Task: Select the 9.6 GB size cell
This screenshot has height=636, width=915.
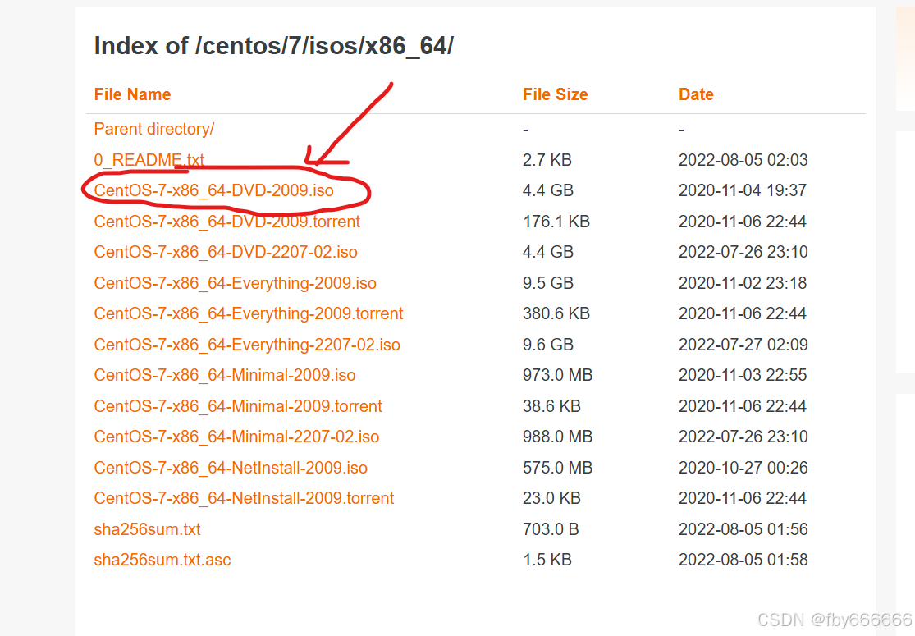Action: (x=548, y=344)
